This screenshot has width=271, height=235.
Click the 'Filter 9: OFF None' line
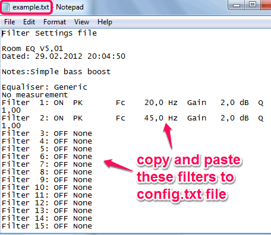click(47, 180)
